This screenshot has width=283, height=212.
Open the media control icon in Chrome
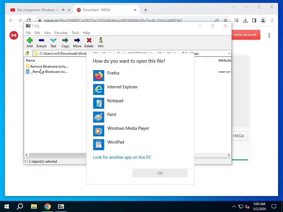[x=237, y=20]
